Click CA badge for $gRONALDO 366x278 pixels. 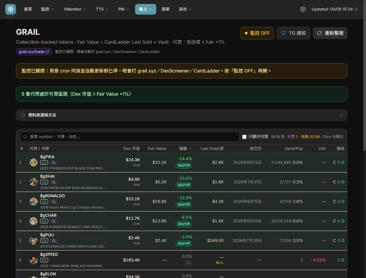click(44, 202)
